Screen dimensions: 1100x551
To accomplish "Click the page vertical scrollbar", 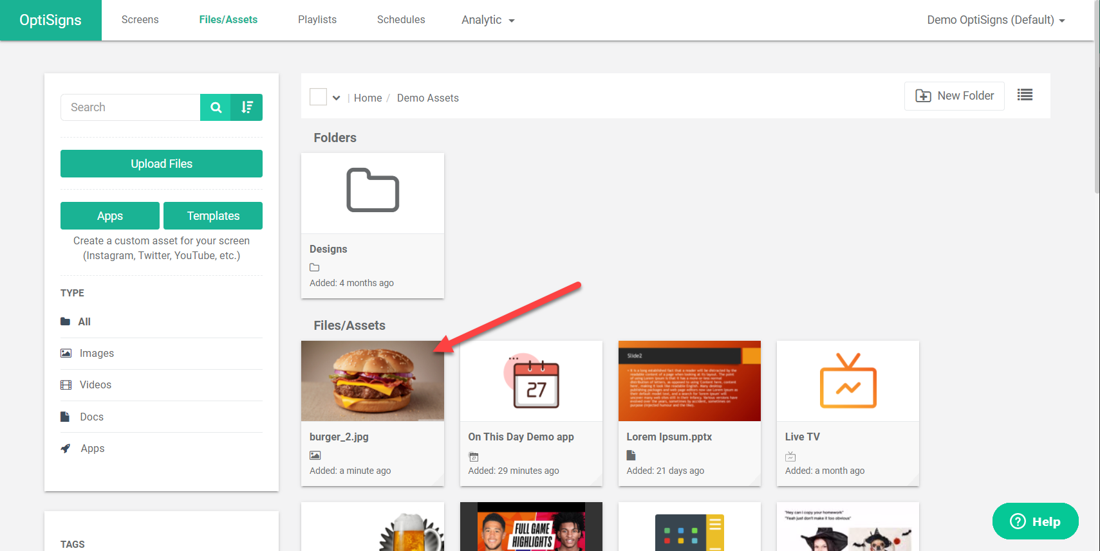I will click(1097, 96).
